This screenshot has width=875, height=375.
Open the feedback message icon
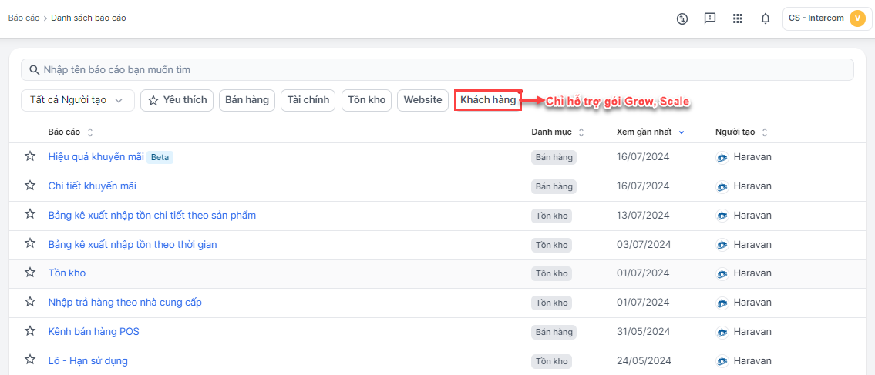click(x=710, y=18)
